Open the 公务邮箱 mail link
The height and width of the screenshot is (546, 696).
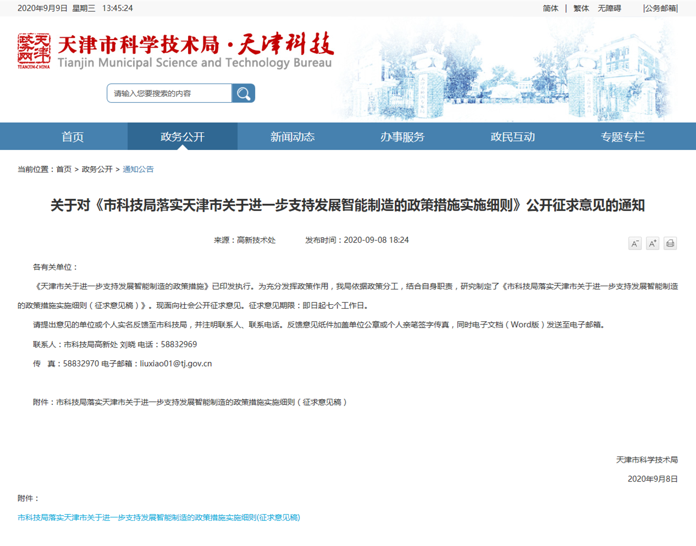660,8
